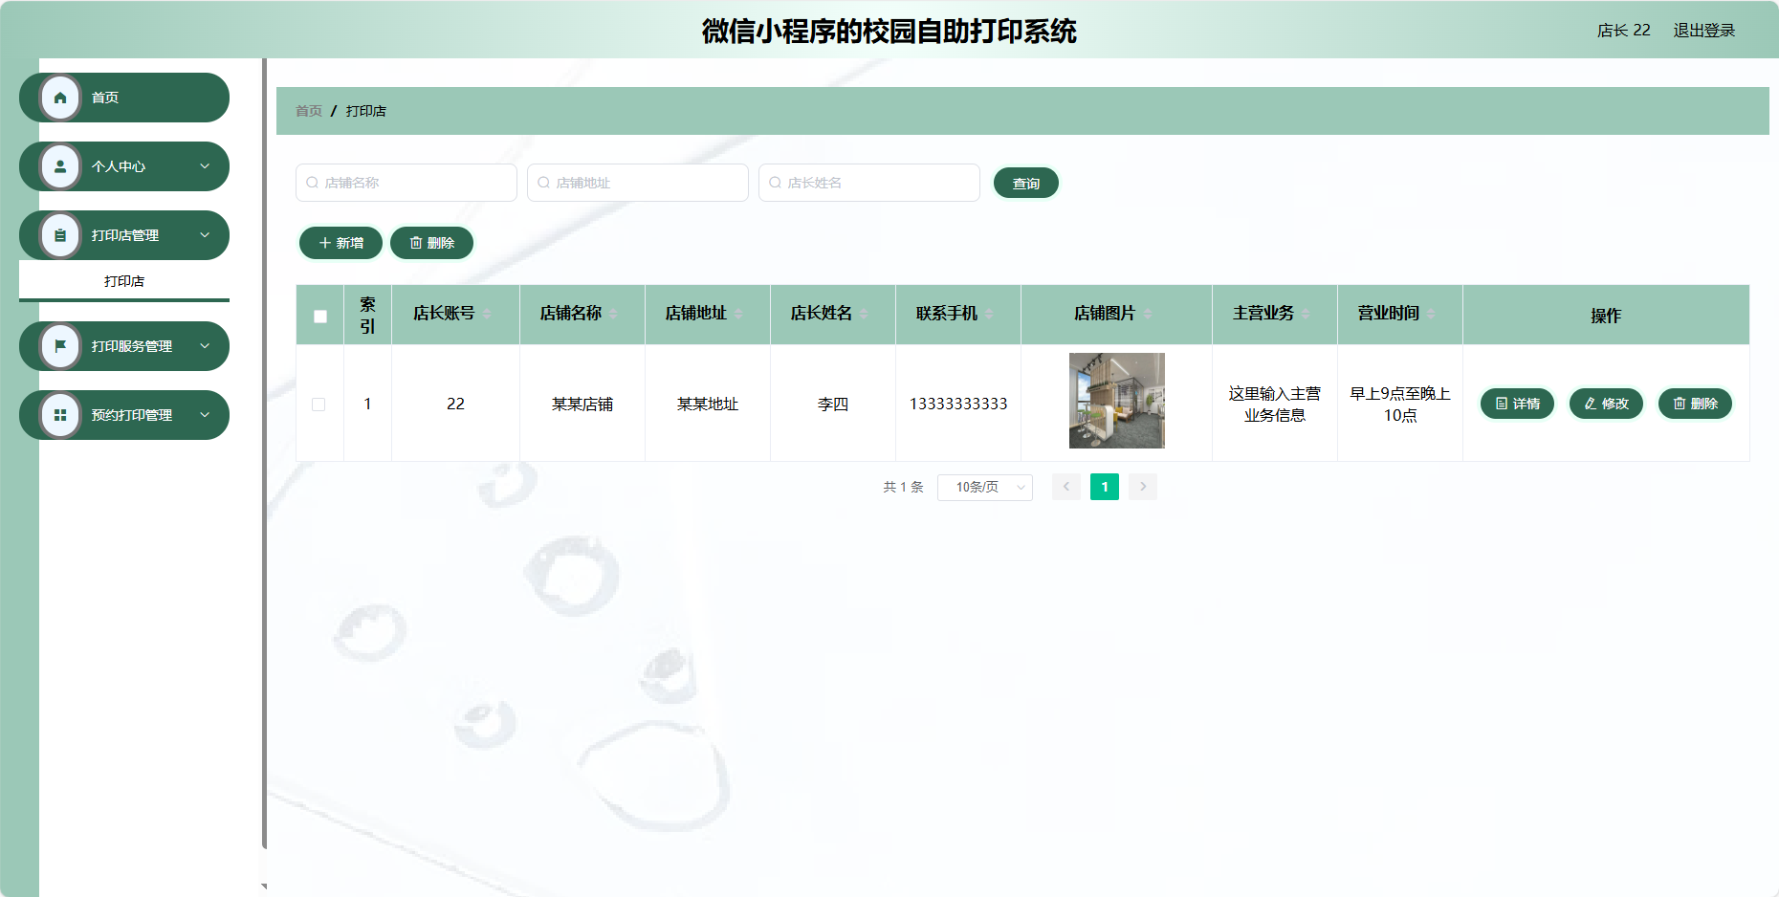Click sort icon on 联系手机 column

coord(989,314)
